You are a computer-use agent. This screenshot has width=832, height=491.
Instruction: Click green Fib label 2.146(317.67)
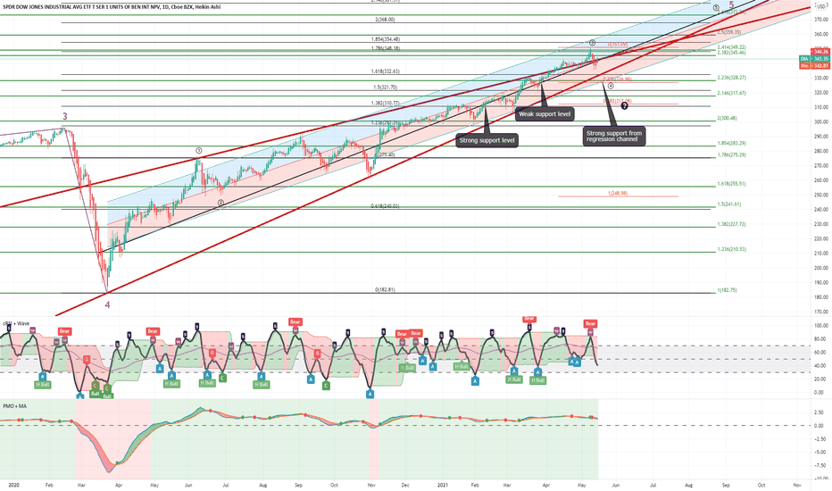pos(731,93)
